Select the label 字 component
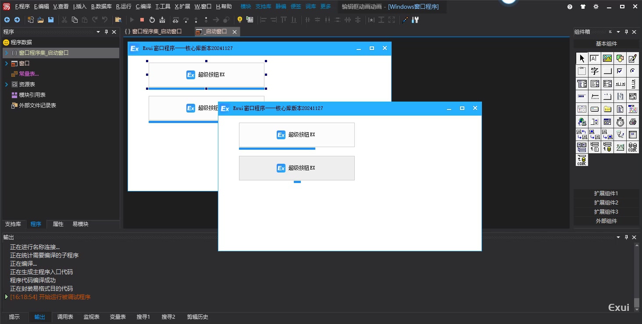 [x=595, y=71]
